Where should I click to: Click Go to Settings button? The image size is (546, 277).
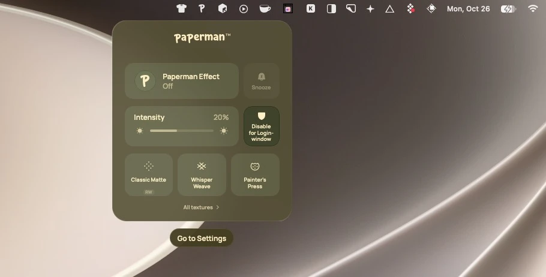pyautogui.click(x=202, y=239)
